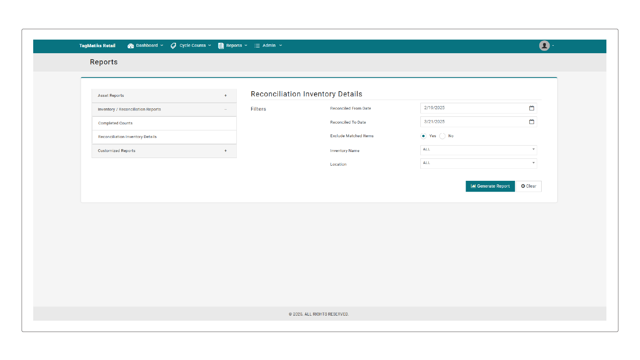Open calendar for Reconciled From Date
Viewport: 640px width, 360px height.
tap(532, 108)
